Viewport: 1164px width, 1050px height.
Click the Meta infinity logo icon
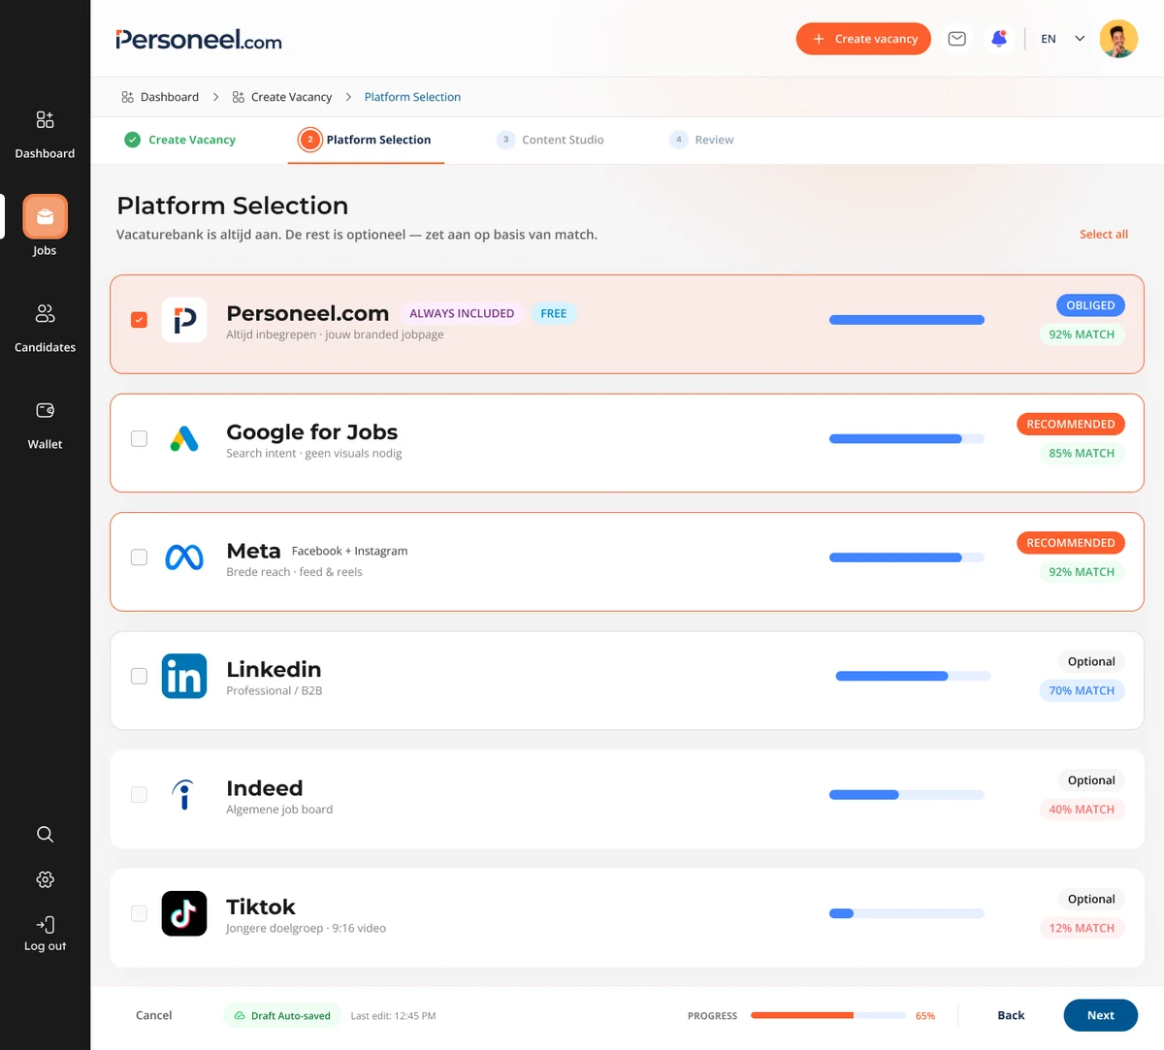pyautogui.click(x=184, y=557)
